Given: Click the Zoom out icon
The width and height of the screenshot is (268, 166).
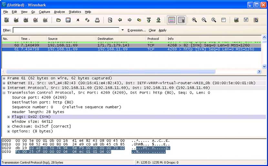Looking at the screenshot, I should click(204, 20).
